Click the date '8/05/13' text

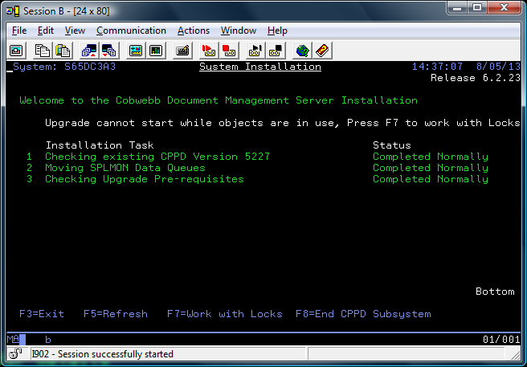pyautogui.click(x=498, y=67)
